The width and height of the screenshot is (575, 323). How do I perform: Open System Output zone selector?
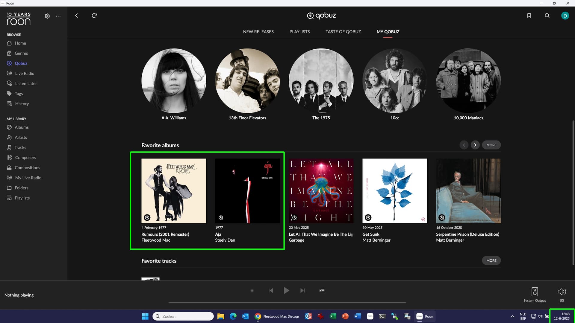(535, 294)
